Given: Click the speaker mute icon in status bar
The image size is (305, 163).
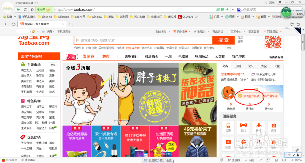Looking at the screenshot, I should 284,160.
